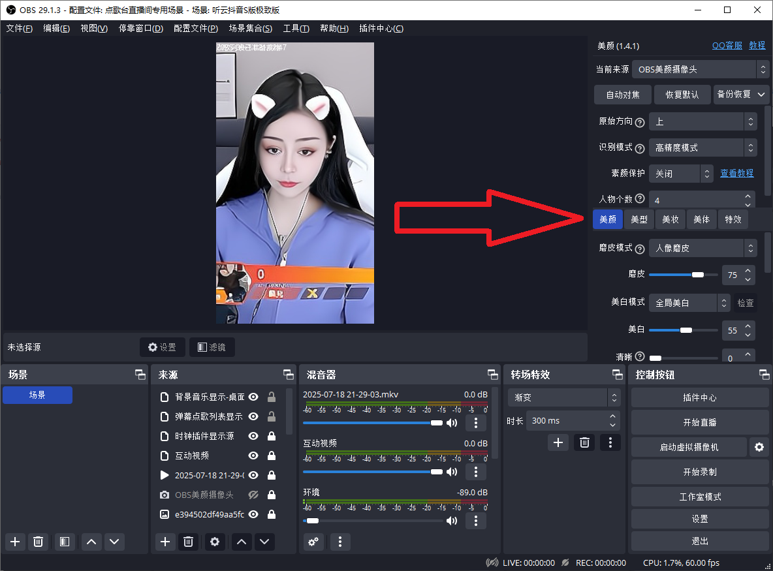Add a new scene with plus icon

tap(15, 542)
